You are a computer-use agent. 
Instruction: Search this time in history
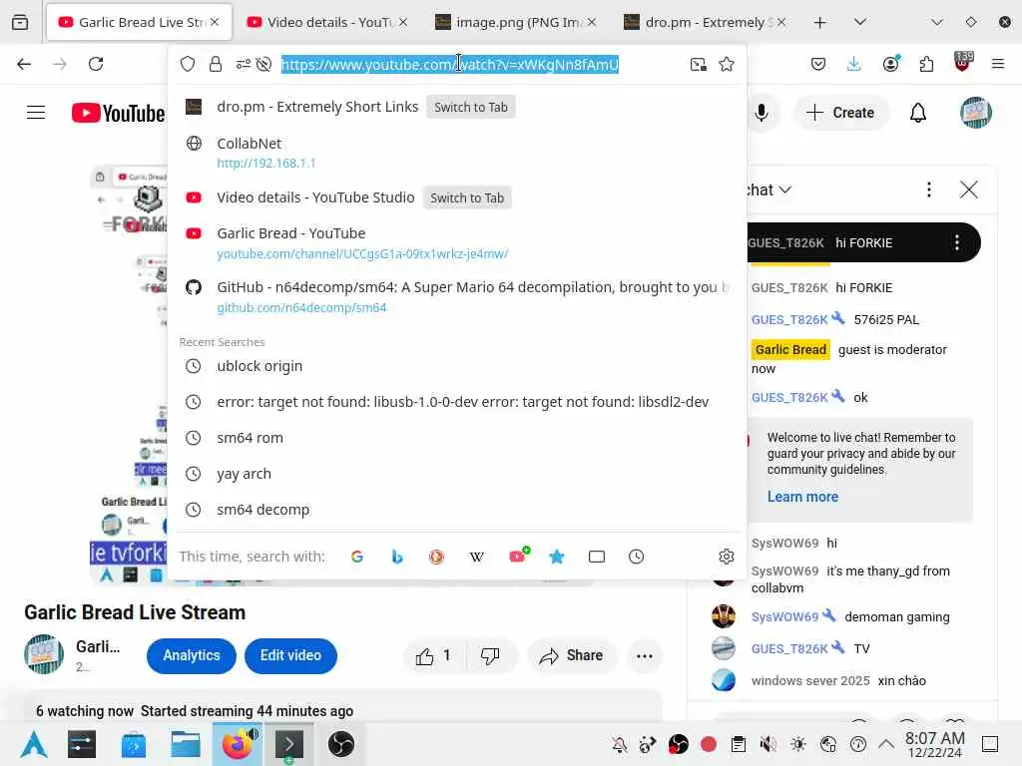(x=636, y=557)
